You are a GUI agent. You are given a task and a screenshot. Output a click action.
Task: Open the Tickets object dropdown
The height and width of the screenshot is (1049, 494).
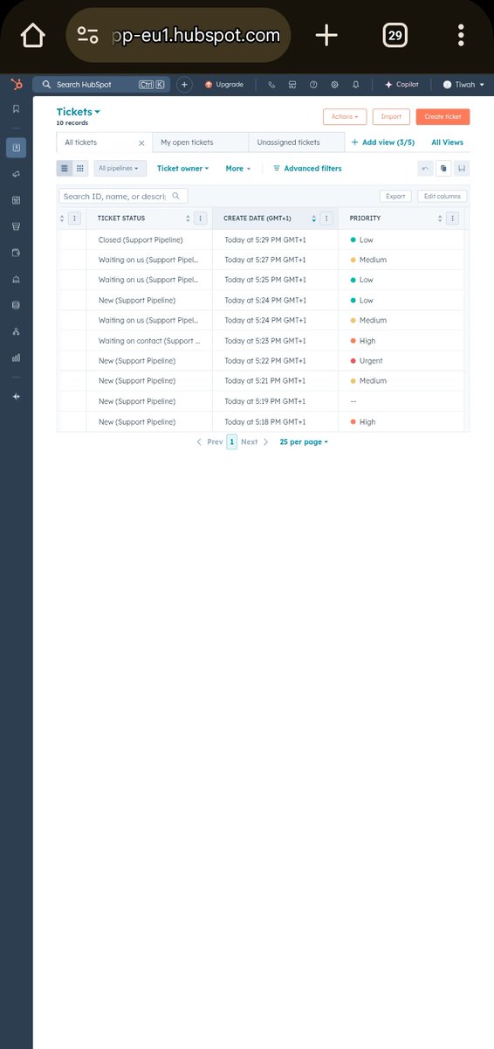click(79, 112)
